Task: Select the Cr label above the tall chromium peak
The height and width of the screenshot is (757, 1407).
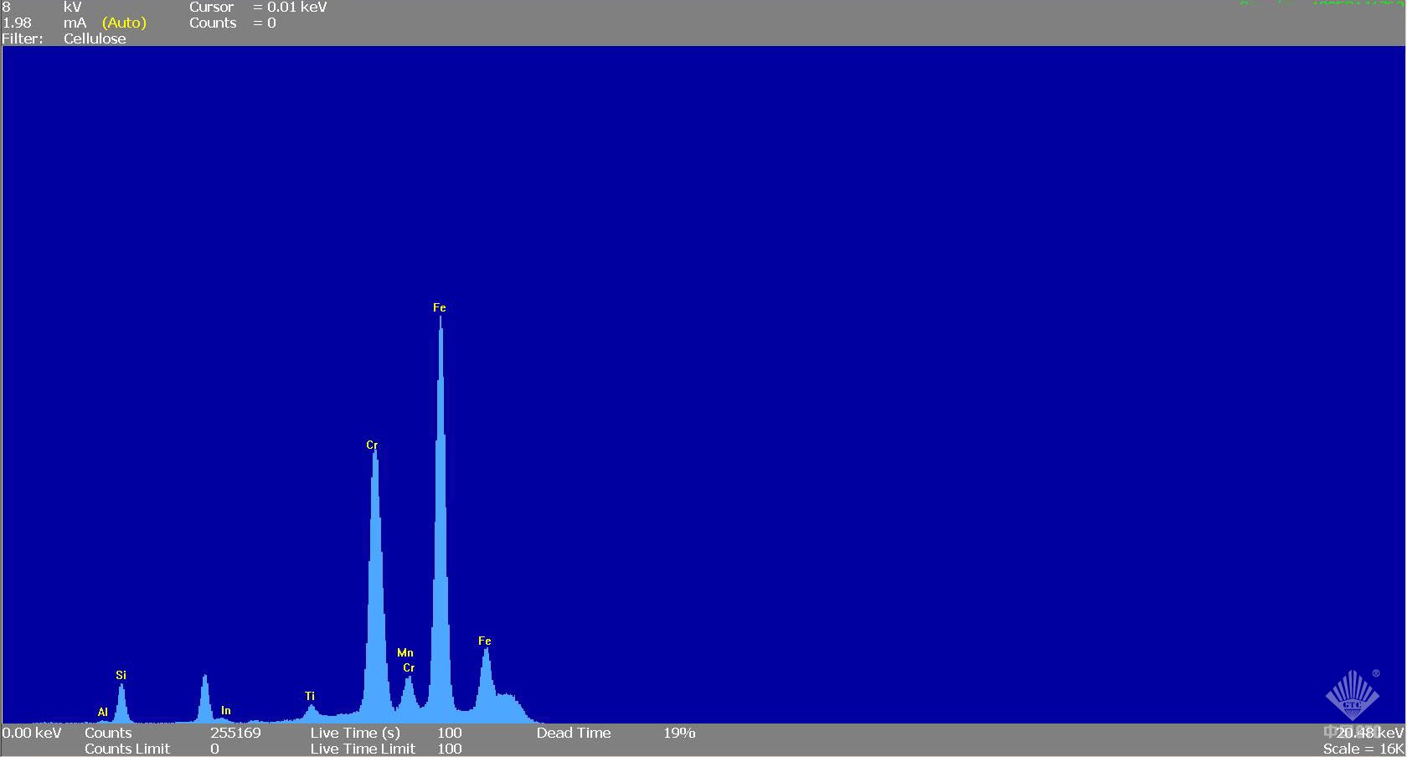Action: pyautogui.click(x=372, y=445)
